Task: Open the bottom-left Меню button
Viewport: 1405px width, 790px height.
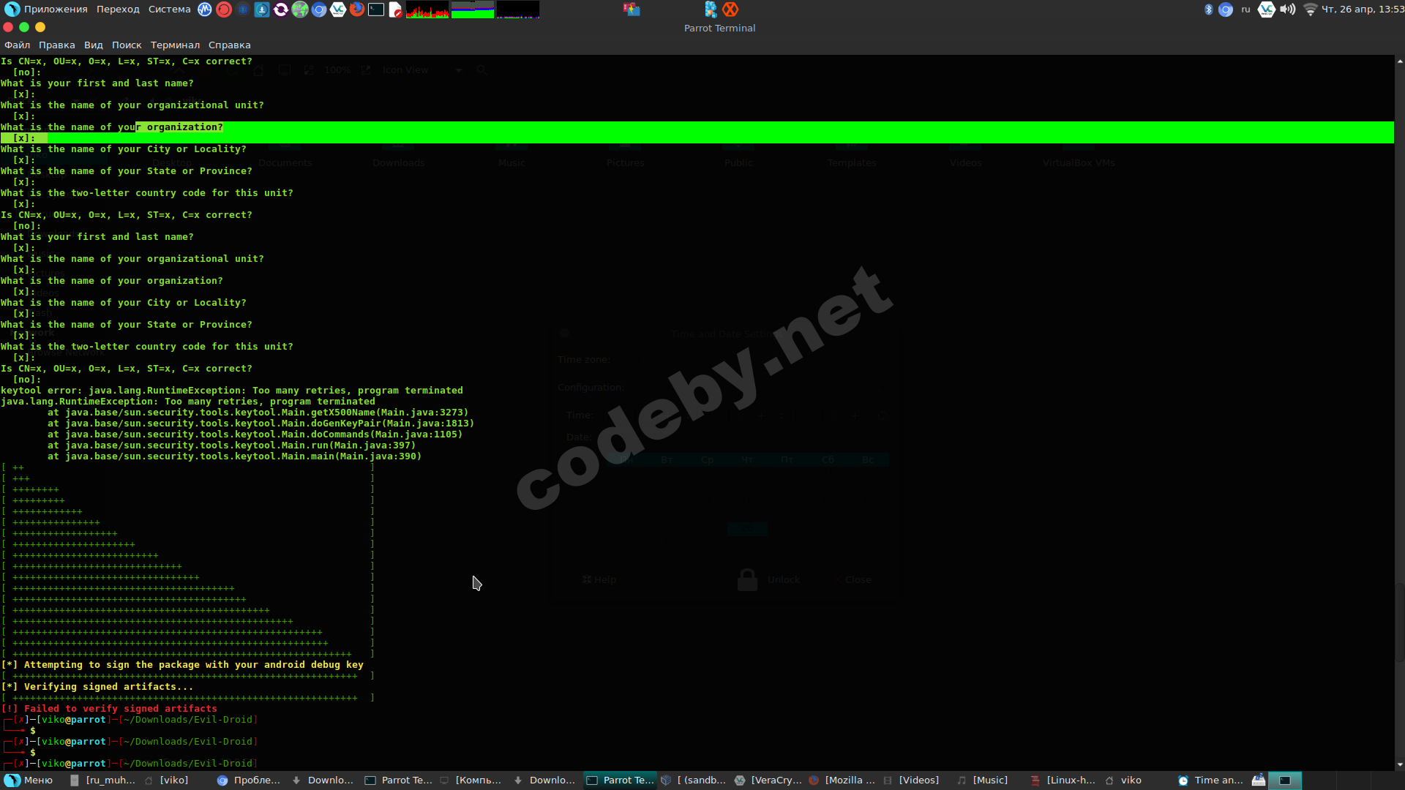Action: pos(29,780)
